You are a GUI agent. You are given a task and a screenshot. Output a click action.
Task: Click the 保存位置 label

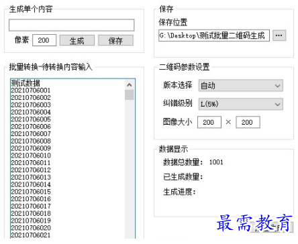pos(173,22)
